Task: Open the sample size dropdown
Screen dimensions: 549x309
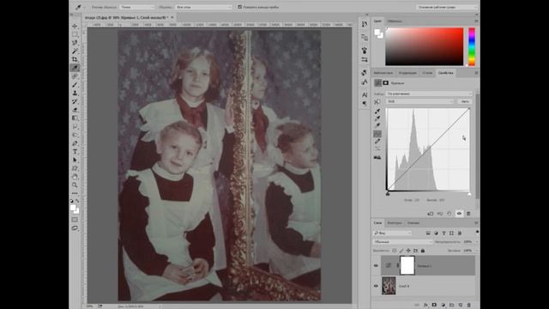Action: pos(137,7)
